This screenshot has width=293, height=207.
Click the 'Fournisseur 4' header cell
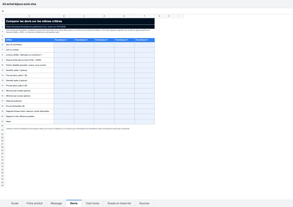click(125, 40)
